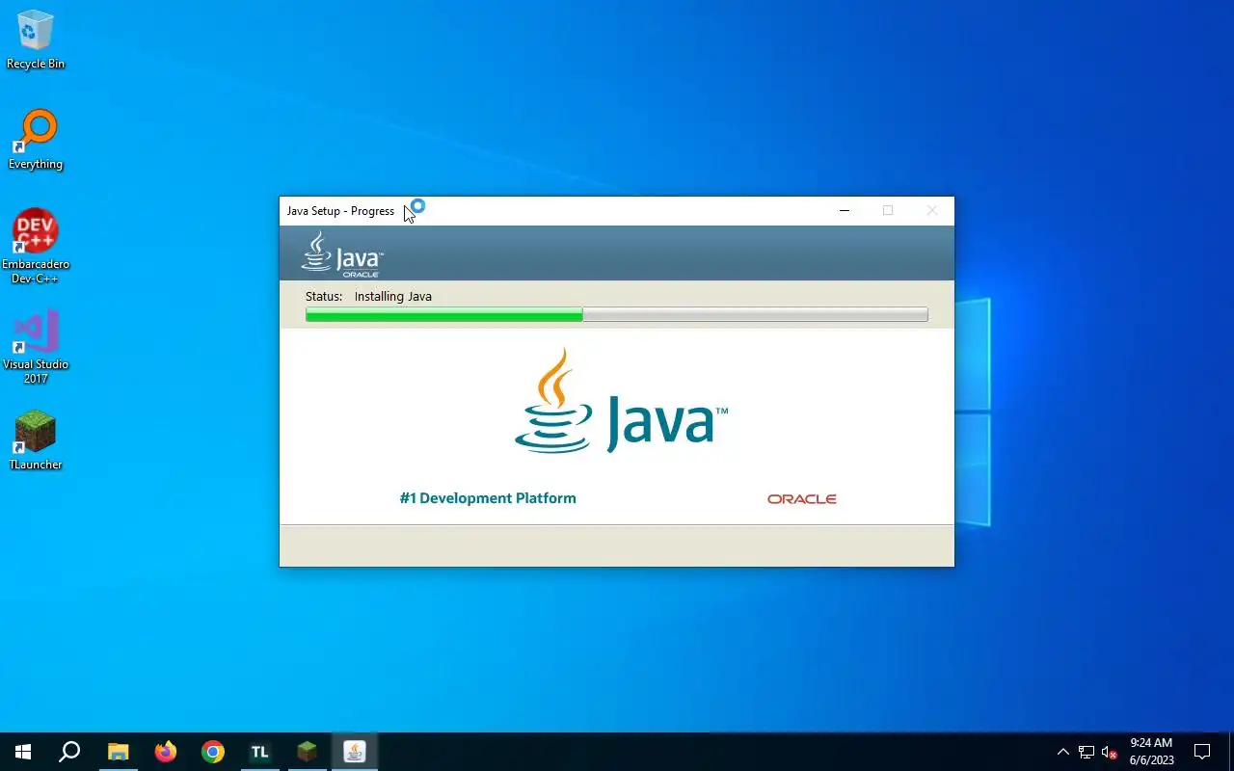The image size is (1234, 771).
Task: Click the large Java logo banner
Action: click(x=621, y=401)
